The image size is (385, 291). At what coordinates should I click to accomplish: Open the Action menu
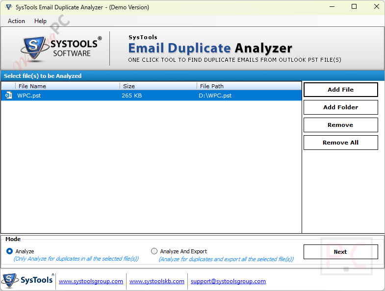point(16,21)
